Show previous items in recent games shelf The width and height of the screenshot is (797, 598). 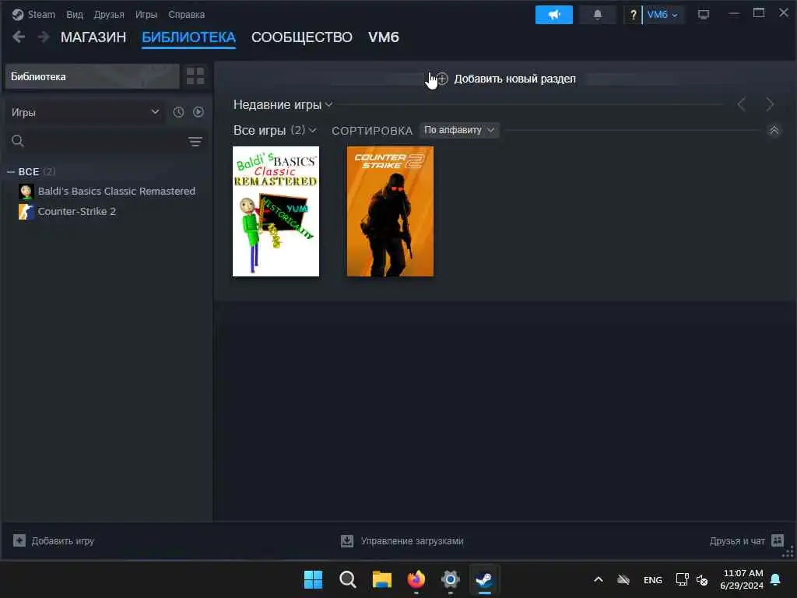click(x=742, y=105)
